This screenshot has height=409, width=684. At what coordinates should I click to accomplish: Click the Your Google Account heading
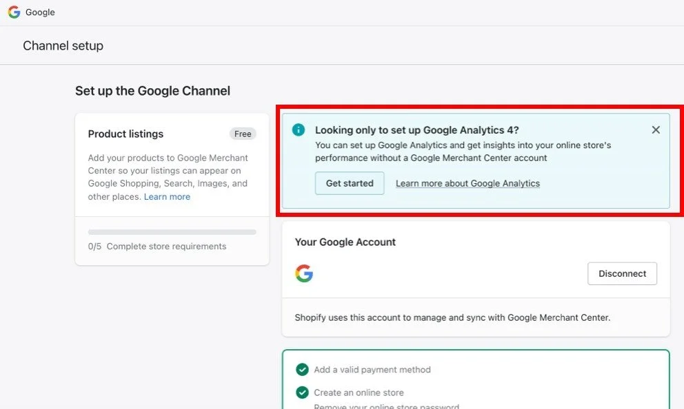pyautogui.click(x=345, y=242)
